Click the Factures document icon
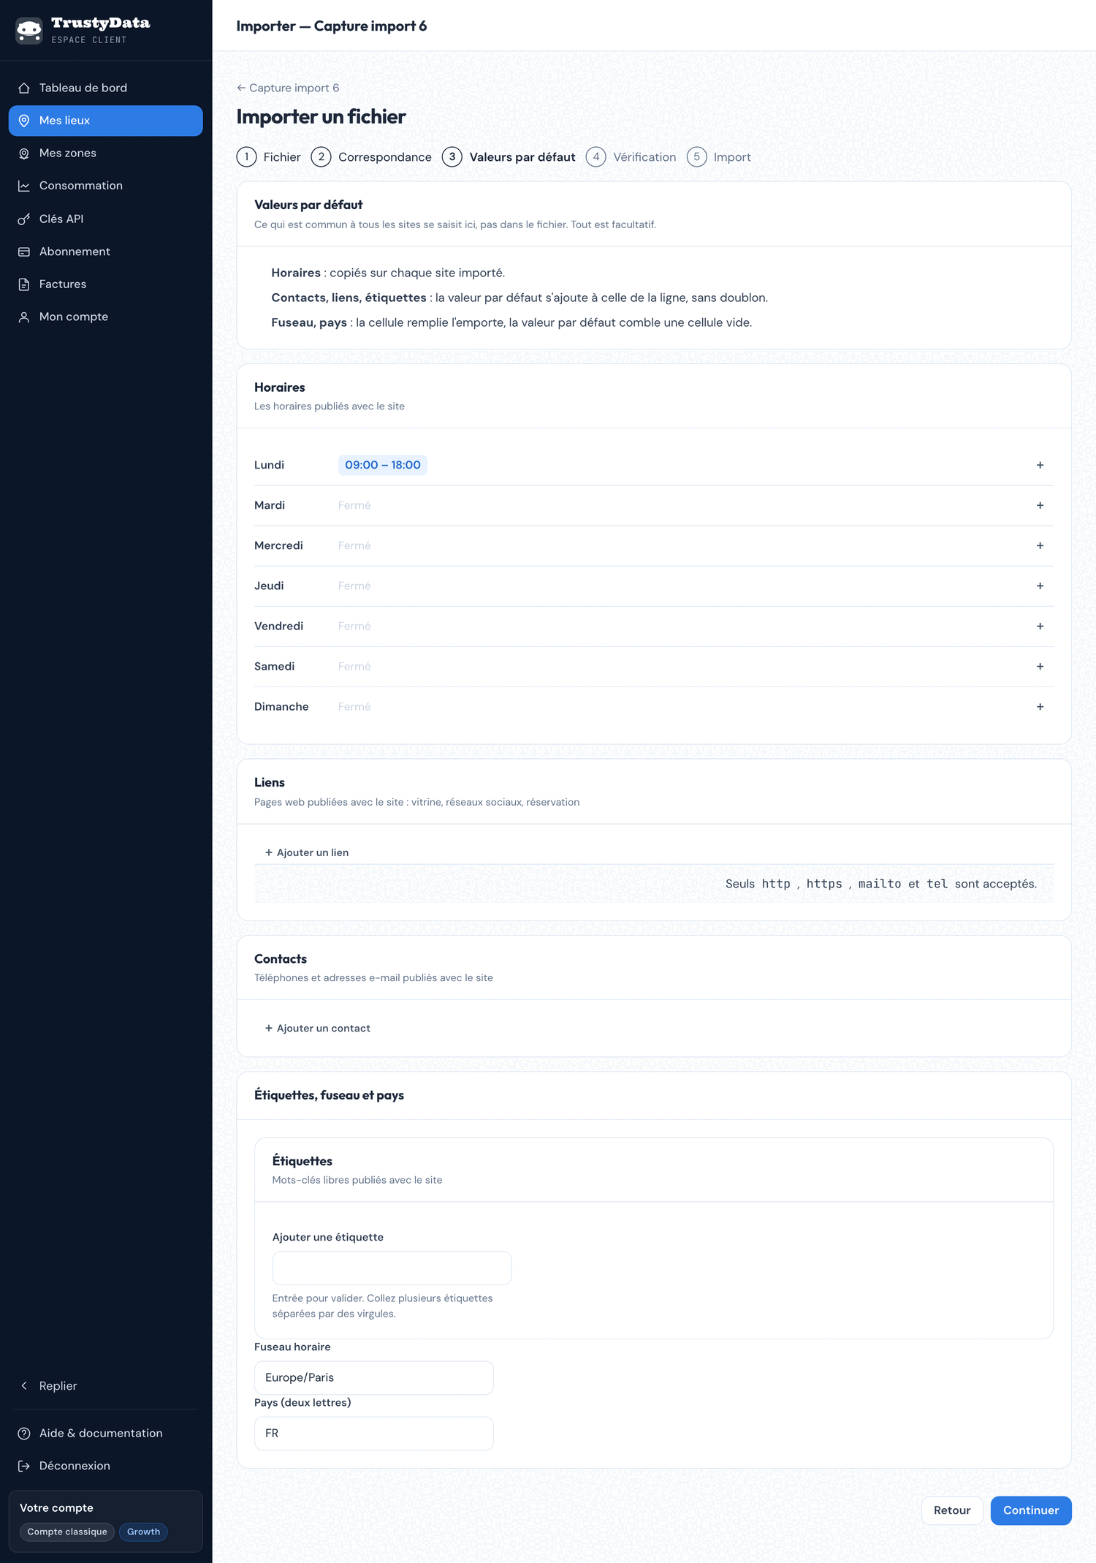The height and width of the screenshot is (1563, 1096). tap(24, 284)
